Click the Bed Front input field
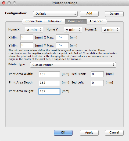The height and width of the screenshot is (141, 129). click(x=97, y=74)
